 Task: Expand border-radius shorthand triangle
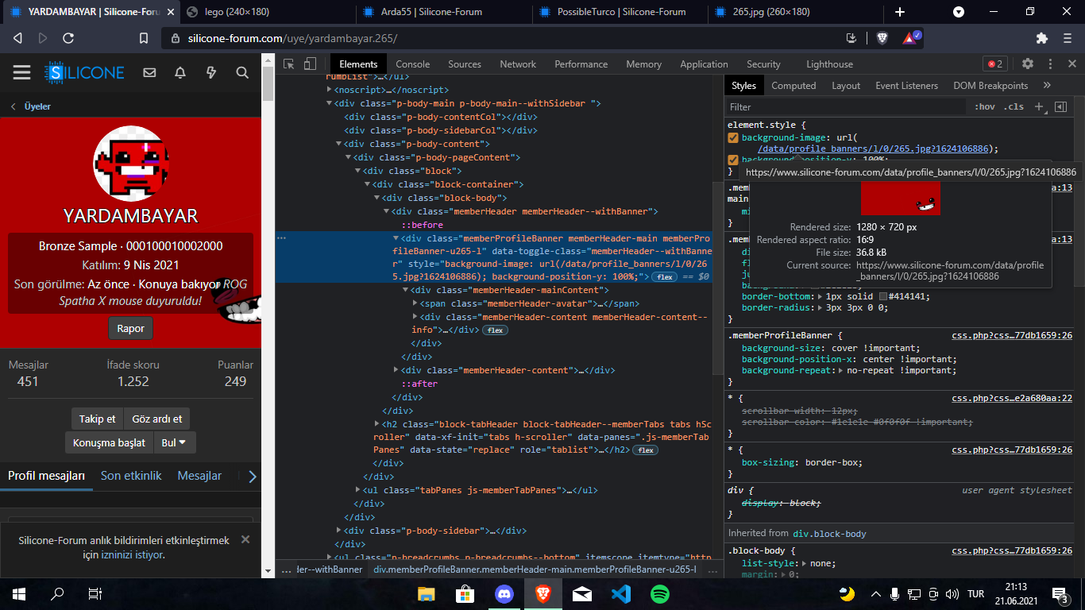[x=820, y=307]
